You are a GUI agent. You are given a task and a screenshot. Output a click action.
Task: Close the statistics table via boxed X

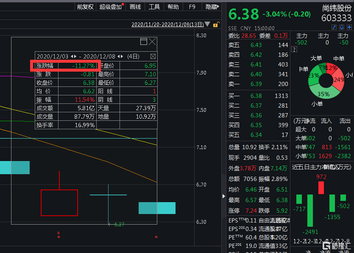[x=153, y=56]
